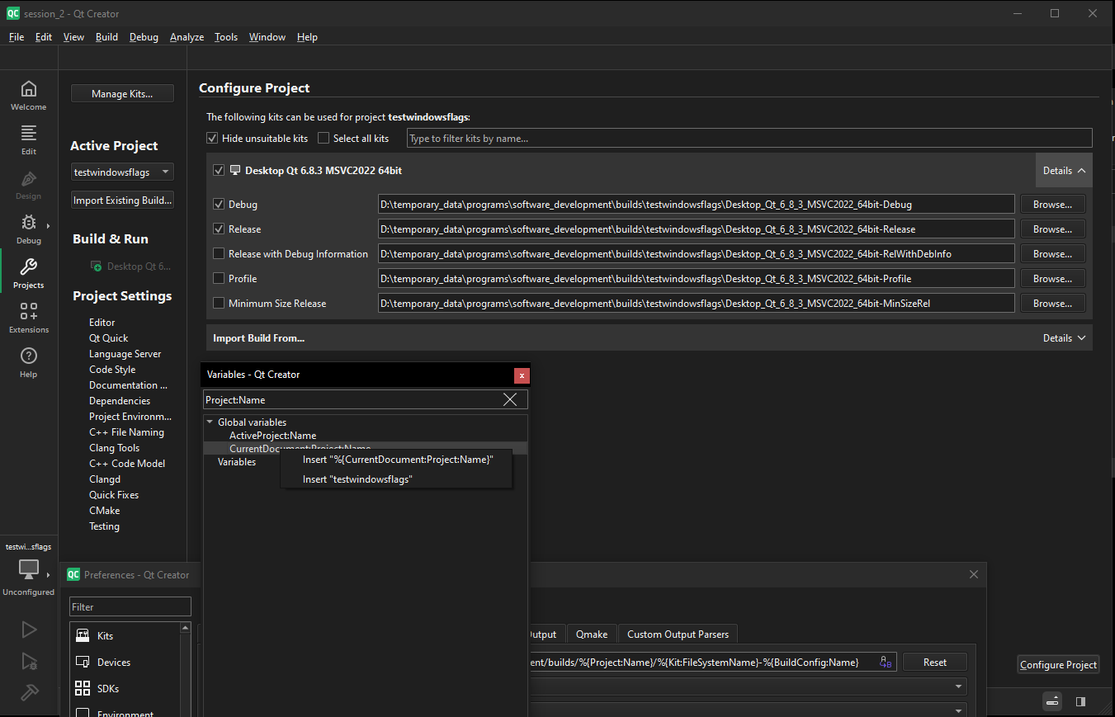Open the Tools menu
Image resolution: width=1115 pixels, height=717 pixels.
coord(226,37)
